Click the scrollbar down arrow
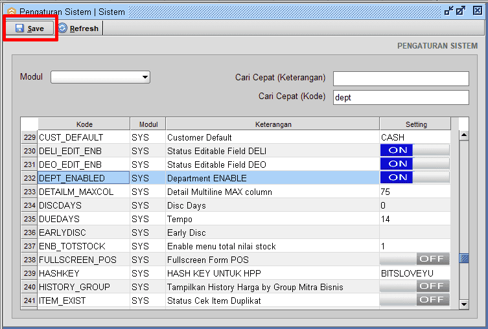Screen dimensions: 488x329 [x=464, y=304]
